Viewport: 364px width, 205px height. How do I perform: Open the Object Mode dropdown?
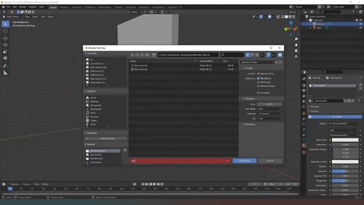pyautogui.click(x=13, y=17)
